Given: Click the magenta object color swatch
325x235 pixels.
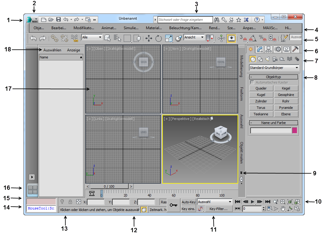Looking at the screenshot, I should click(295, 130).
